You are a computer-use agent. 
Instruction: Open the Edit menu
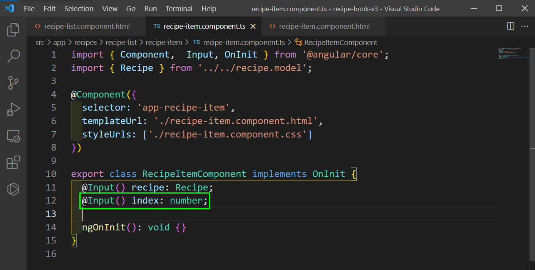pos(49,8)
